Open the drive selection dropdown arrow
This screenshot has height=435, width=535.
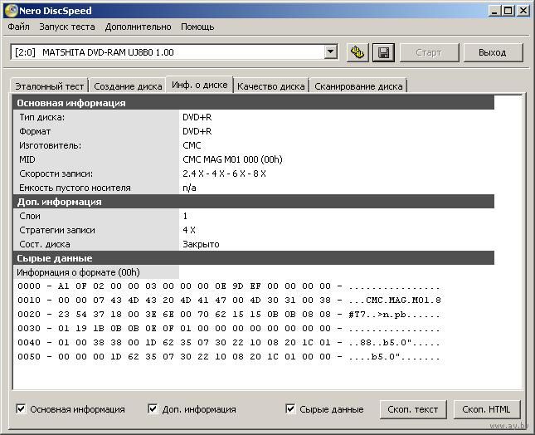point(330,52)
